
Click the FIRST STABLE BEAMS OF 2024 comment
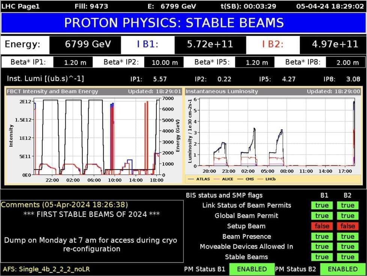(x=92, y=214)
